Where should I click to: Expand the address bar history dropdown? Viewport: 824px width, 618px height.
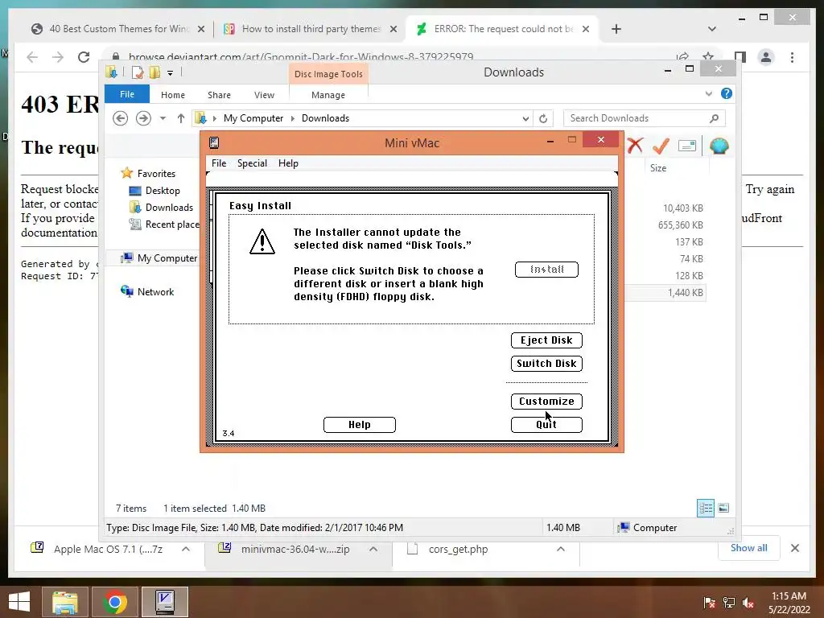tap(525, 119)
